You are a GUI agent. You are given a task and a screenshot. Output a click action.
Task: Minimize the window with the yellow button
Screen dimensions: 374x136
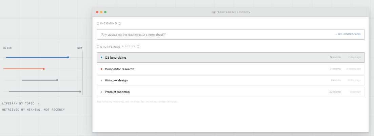click(101, 12)
